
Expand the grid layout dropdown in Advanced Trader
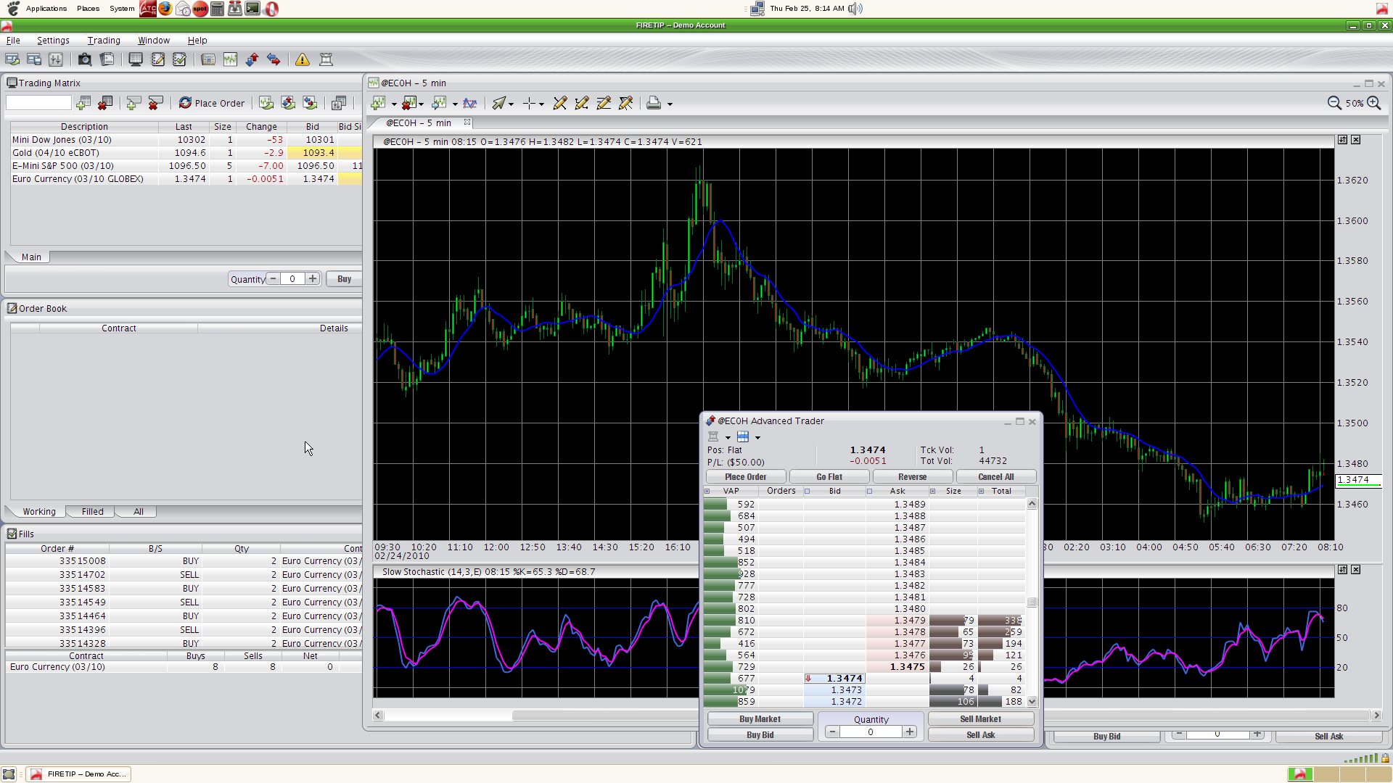click(x=757, y=437)
